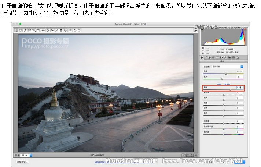Click the 白色 whites slider handle
The image size is (261, 167).
[224, 111]
